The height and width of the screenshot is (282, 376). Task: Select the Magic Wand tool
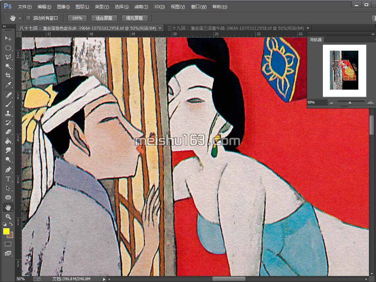click(8, 66)
